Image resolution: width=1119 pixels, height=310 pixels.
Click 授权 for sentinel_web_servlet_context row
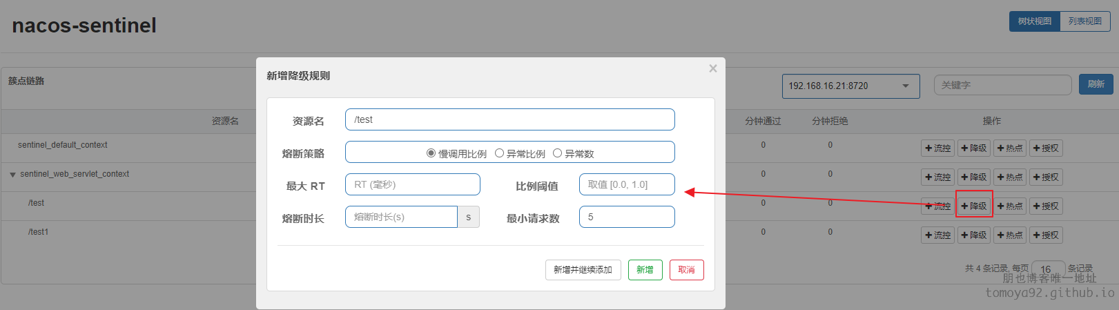point(1046,177)
